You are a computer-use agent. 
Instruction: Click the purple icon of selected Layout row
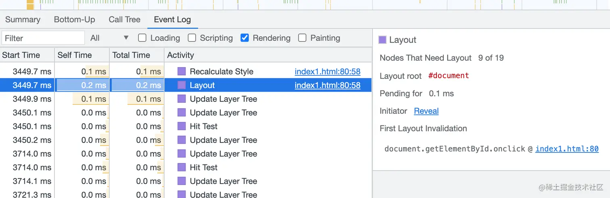coord(182,85)
